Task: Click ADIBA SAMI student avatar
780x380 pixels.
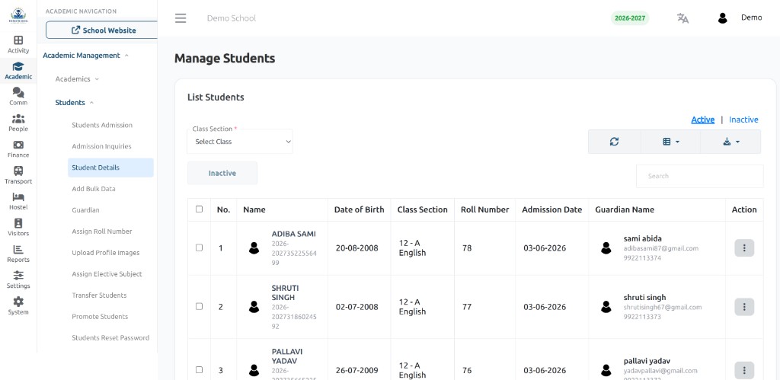Action: [254, 247]
